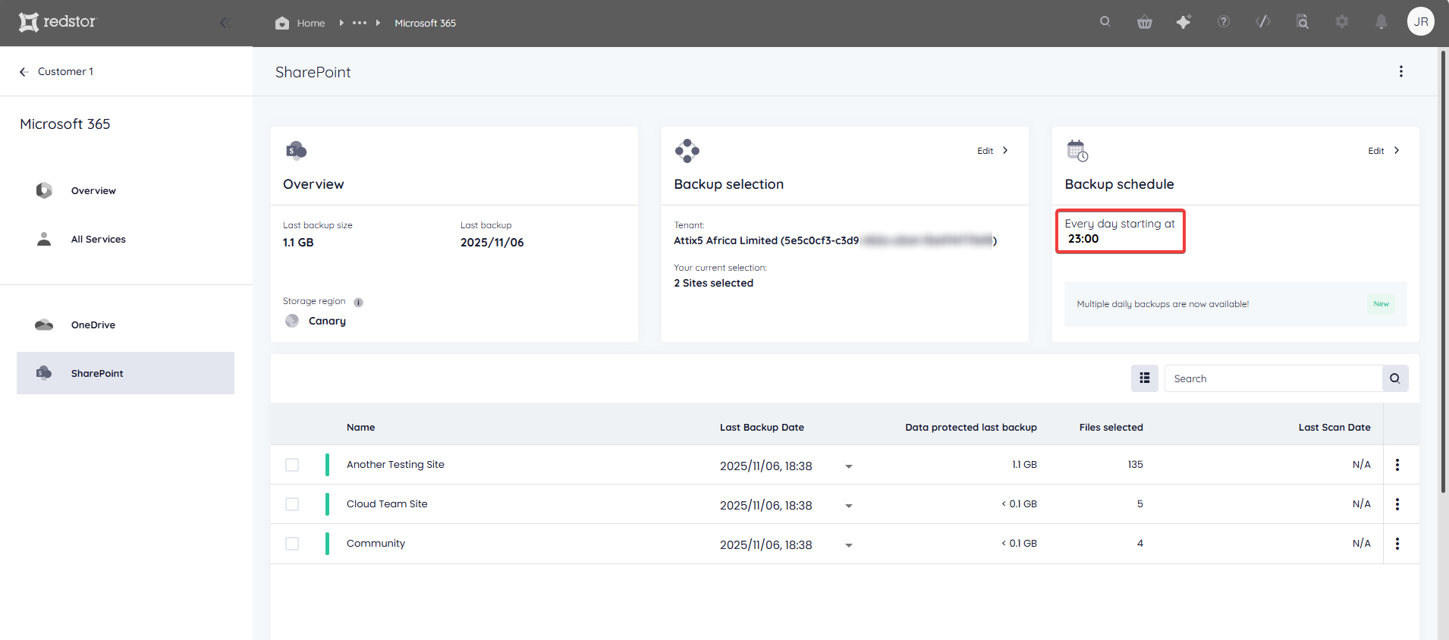Select SharePoint in sidebar
1449x640 pixels.
pos(125,373)
